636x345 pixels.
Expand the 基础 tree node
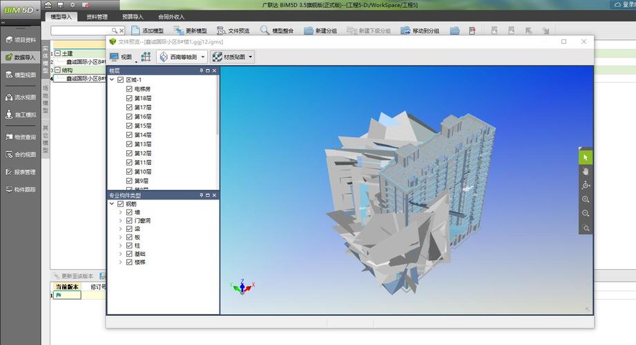tap(120, 254)
